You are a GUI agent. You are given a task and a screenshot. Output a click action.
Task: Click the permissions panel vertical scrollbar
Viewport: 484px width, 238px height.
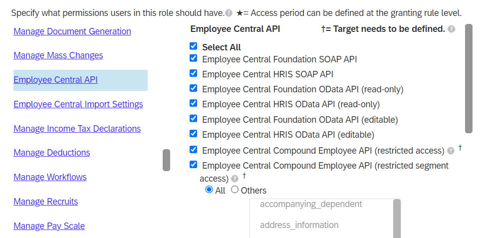[x=469, y=79]
